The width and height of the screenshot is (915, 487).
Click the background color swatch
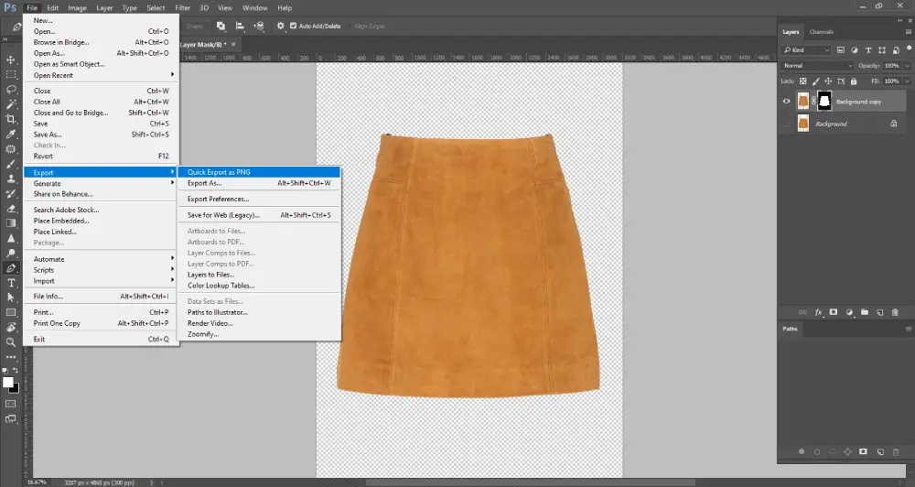pyautogui.click(x=16, y=389)
